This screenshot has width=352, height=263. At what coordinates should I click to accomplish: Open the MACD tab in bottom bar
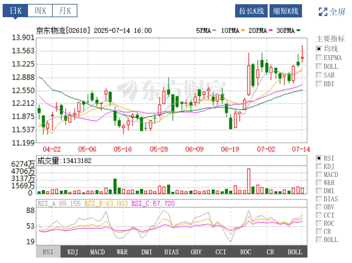[x=98, y=252]
